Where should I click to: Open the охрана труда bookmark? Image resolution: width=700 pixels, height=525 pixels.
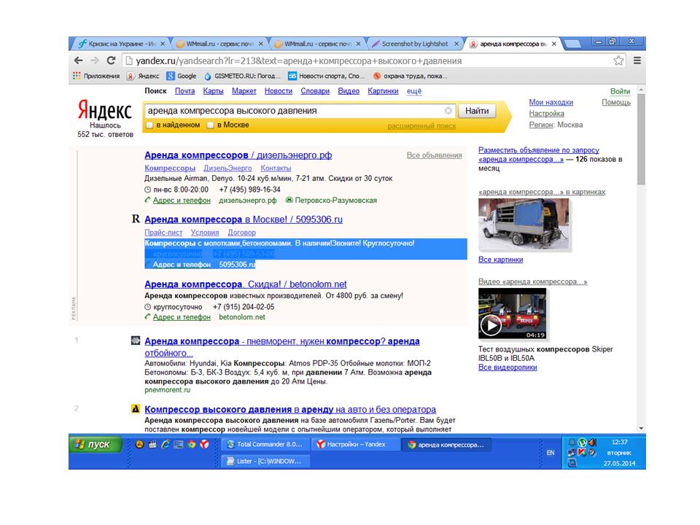(x=411, y=76)
